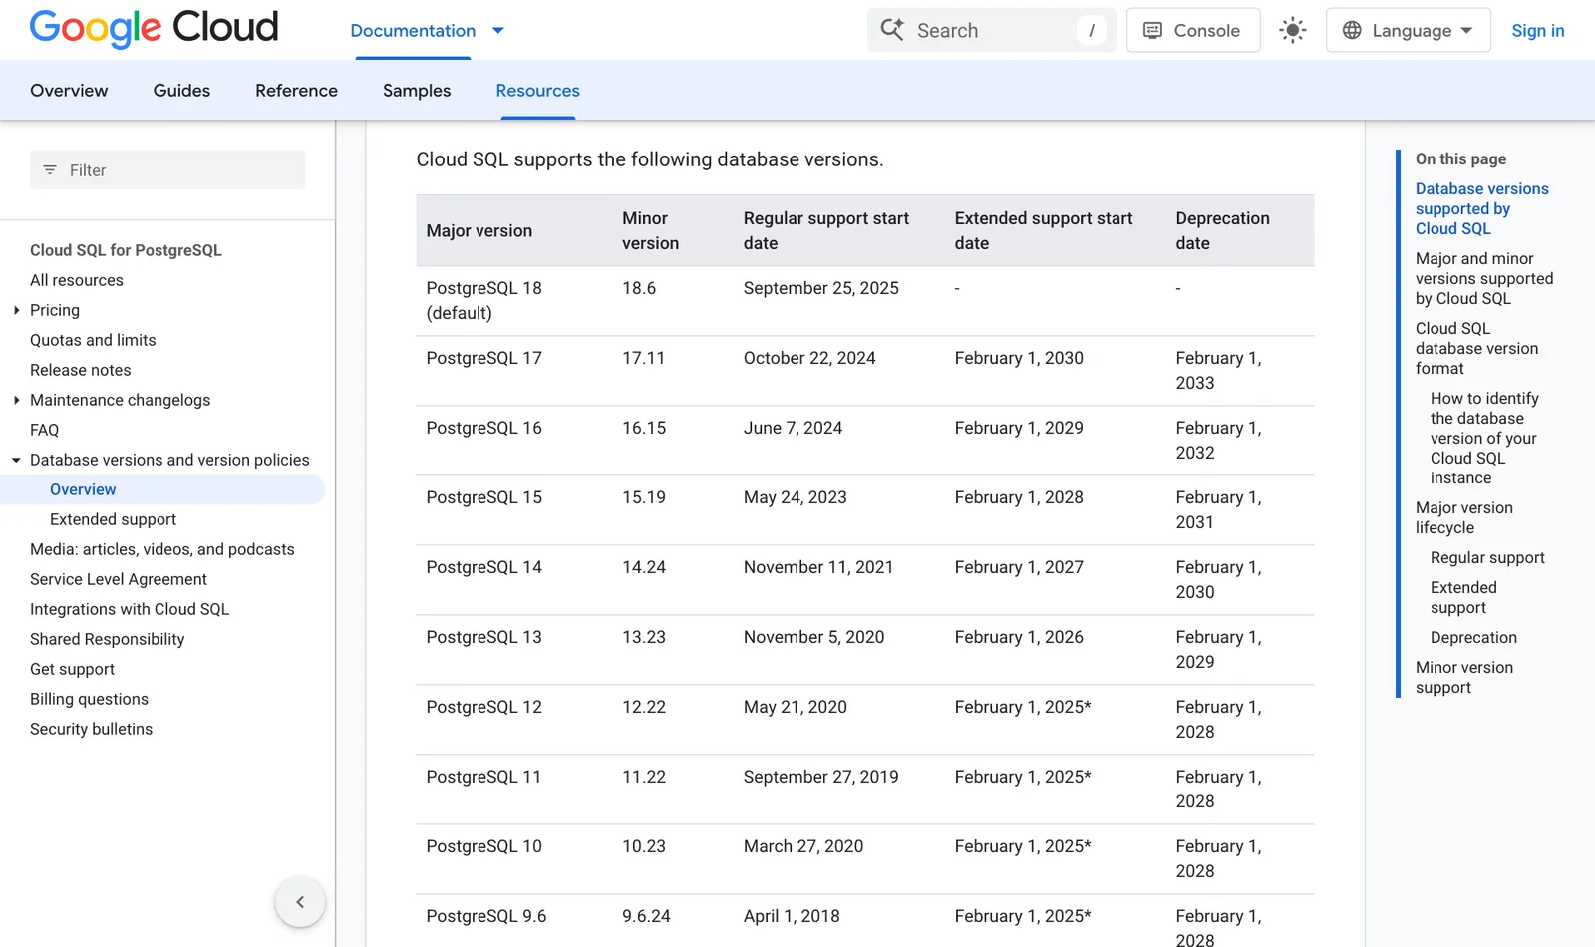Screen dimensions: 1595x947
Task: Select the Resources tab
Action: [537, 91]
